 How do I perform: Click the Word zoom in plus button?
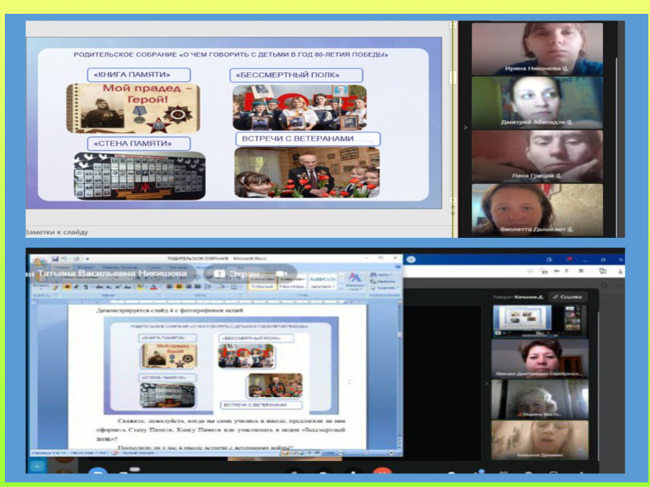click(391, 453)
